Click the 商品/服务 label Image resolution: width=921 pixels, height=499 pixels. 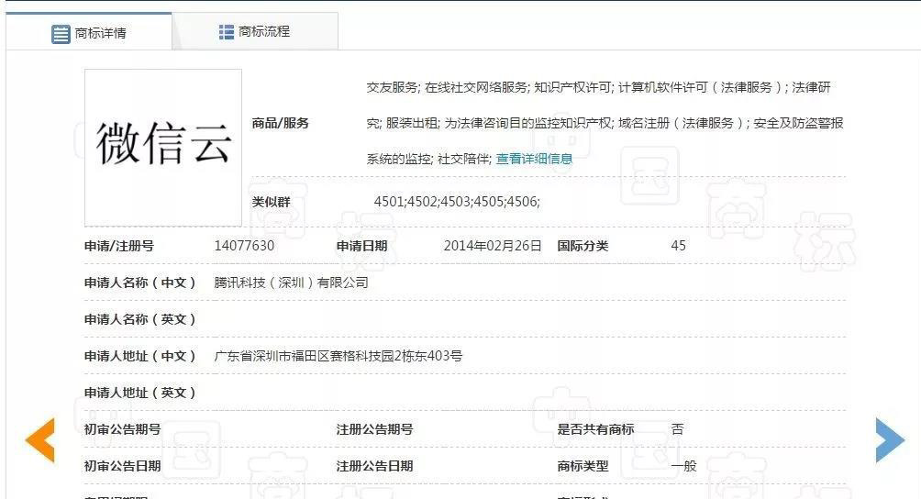[280, 123]
